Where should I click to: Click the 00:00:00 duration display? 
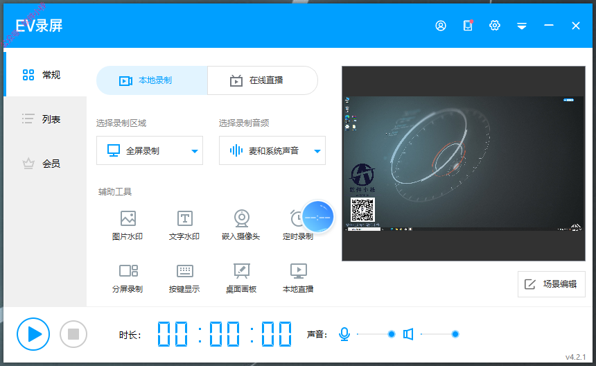click(225, 334)
